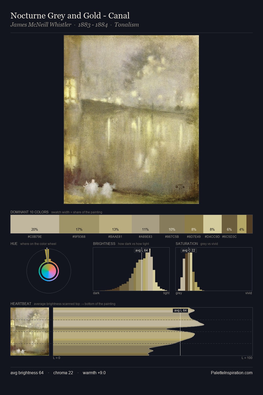263x395 pixels.
Task: Click the date range 1883 - 1884
Action: click(x=93, y=25)
